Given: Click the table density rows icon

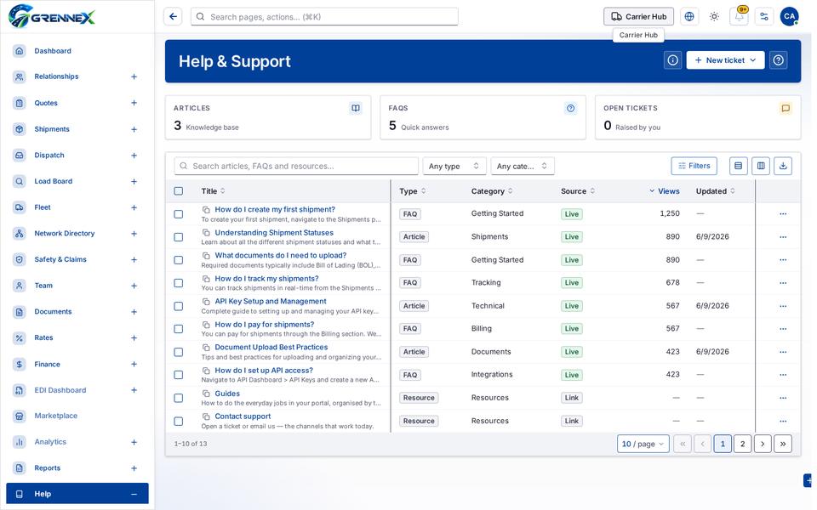Looking at the screenshot, I should [x=739, y=166].
